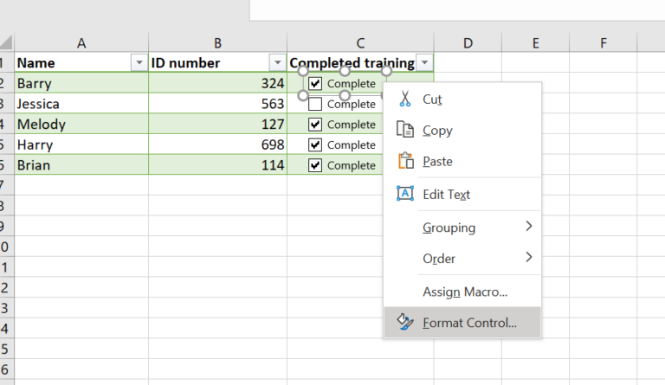Open Completed training filter dropdown
Screen dimensions: 665x385
tap(424, 63)
